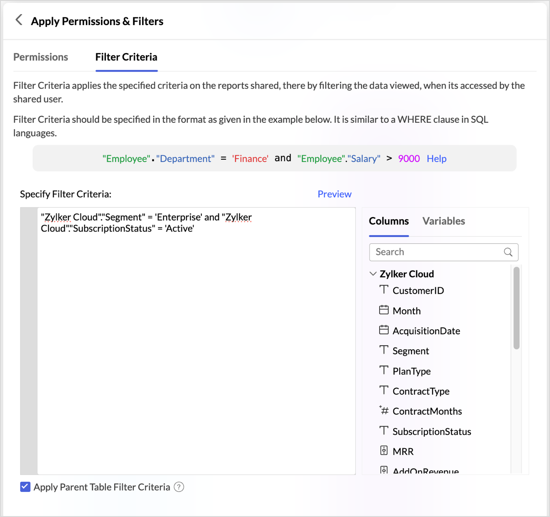
Task: Click the "Department" text in the example
Action: pos(185,158)
